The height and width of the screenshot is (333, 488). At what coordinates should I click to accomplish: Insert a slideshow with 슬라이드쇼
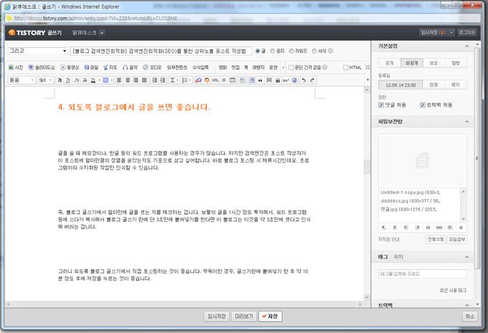[x=42, y=67]
